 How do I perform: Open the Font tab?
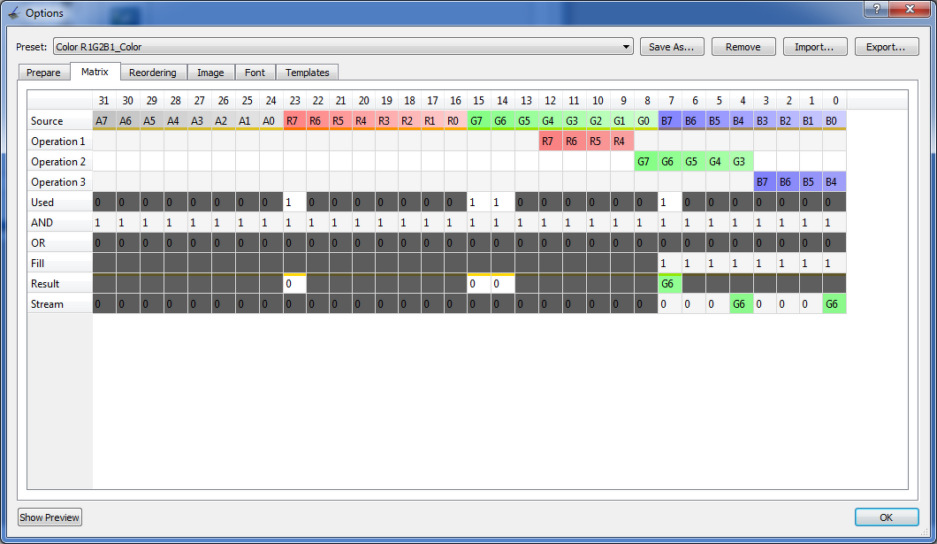255,73
